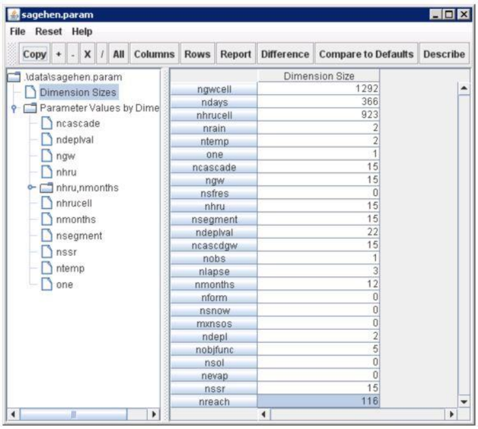Click the Copy toolbar button
478x429 pixels.
(35, 54)
